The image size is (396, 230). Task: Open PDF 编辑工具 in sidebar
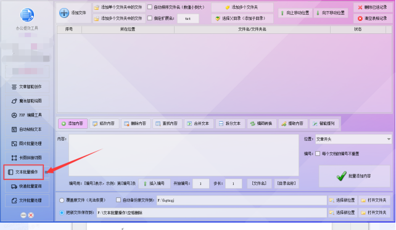(x=27, y=115)
